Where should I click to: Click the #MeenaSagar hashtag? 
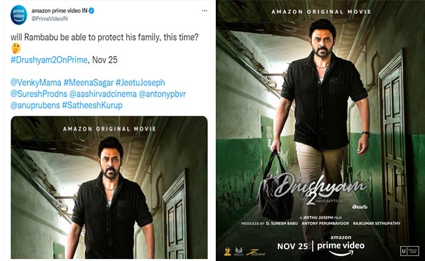click(88, 82)
